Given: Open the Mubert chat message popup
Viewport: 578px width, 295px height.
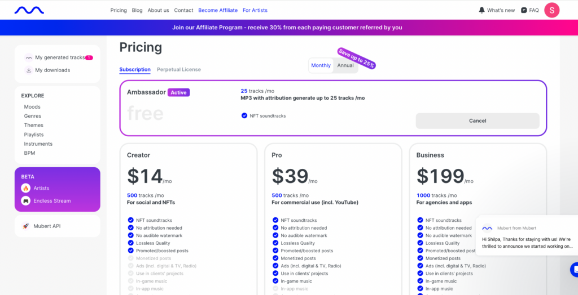Looking at the screenshot, I should [x=527, y=235].
